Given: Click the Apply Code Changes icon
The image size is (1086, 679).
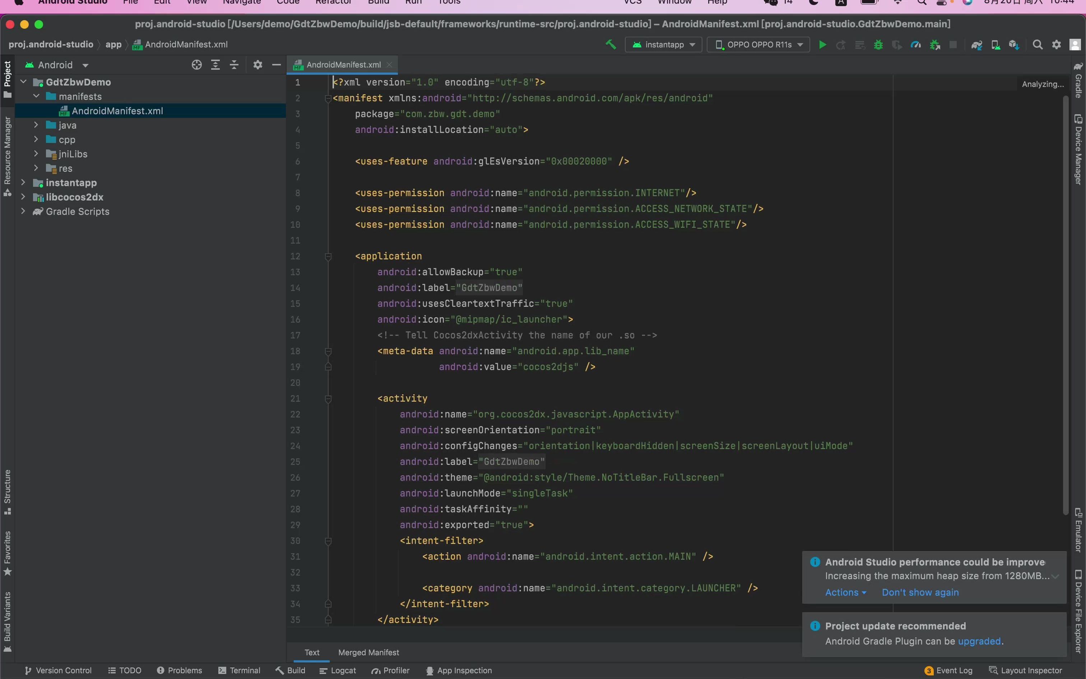Looking at the screenshot, I should [860, 45].
